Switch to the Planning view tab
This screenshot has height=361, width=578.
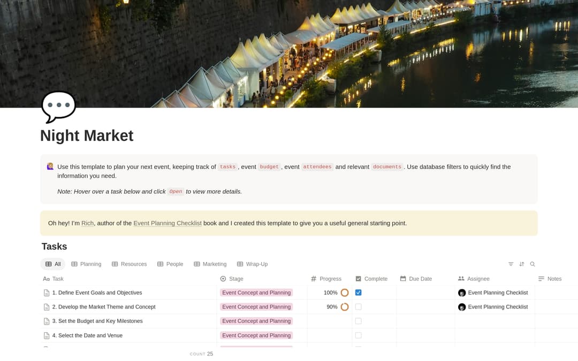point(86,264)
